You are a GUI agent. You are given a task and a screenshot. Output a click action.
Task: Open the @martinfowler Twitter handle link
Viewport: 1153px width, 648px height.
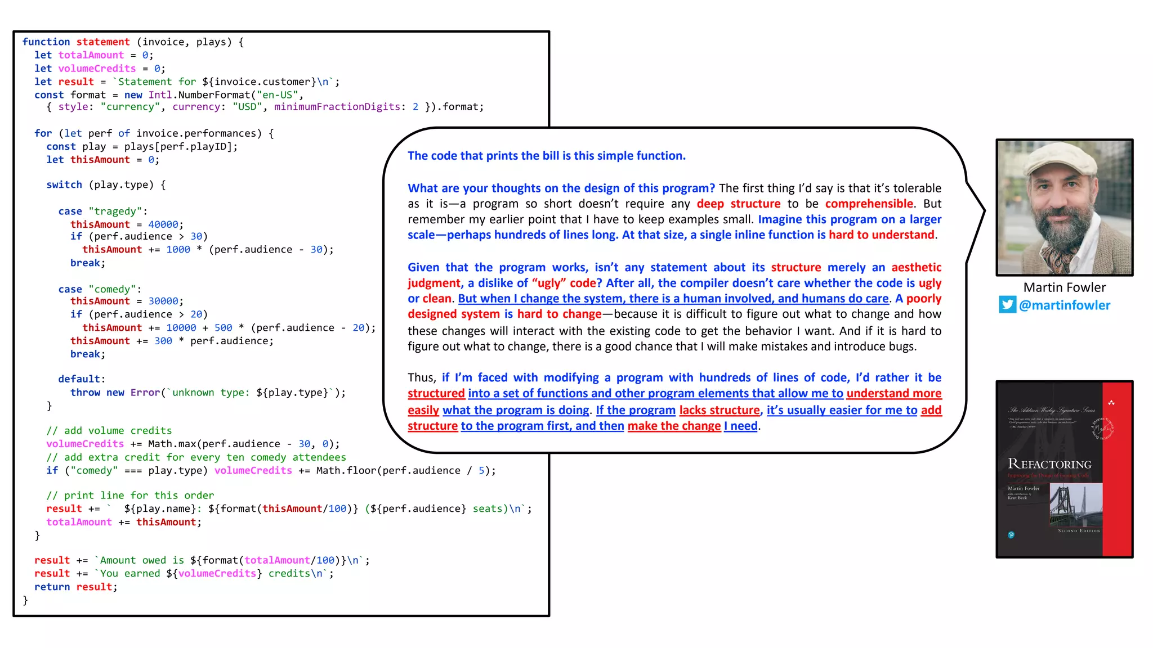click(1064, 305)
